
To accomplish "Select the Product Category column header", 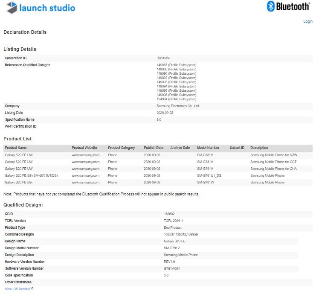I will click(121, 148).
